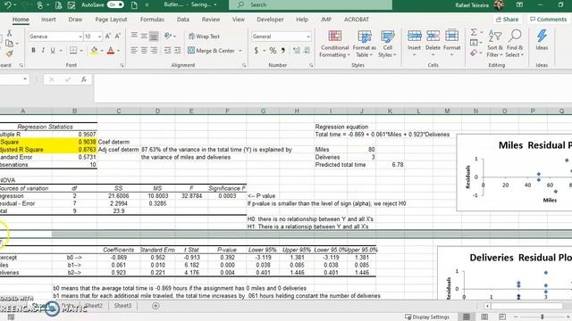Toggle AutoSave switch
This screenshot has width=572, height=321.
(115, 4)
